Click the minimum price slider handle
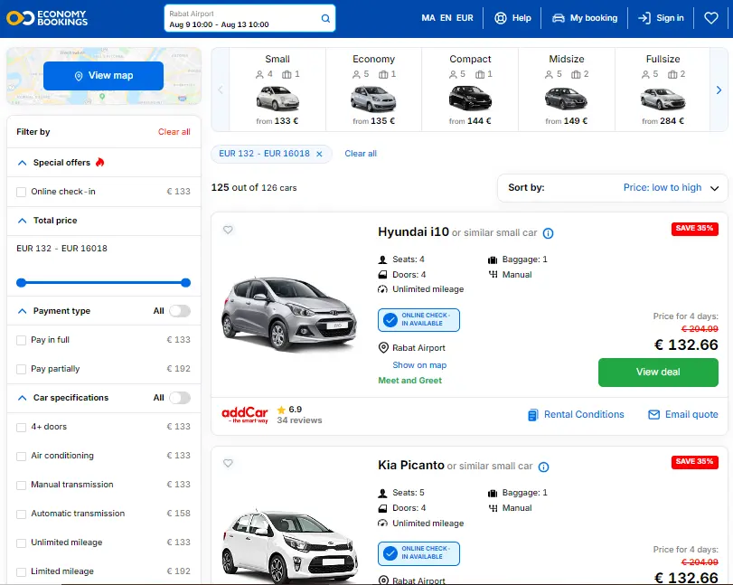Viewport: 733px width, 585px height. click(x=21, y=282)
